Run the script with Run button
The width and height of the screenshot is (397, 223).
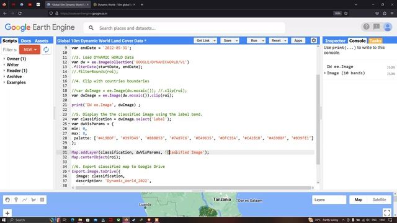pyautogui.click(x=254, y=41)
